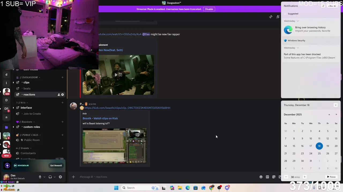Join the 'Join to Create' voice channel
Screen dimensions: 343x192
pyautogui.click(x=39, y=114)
